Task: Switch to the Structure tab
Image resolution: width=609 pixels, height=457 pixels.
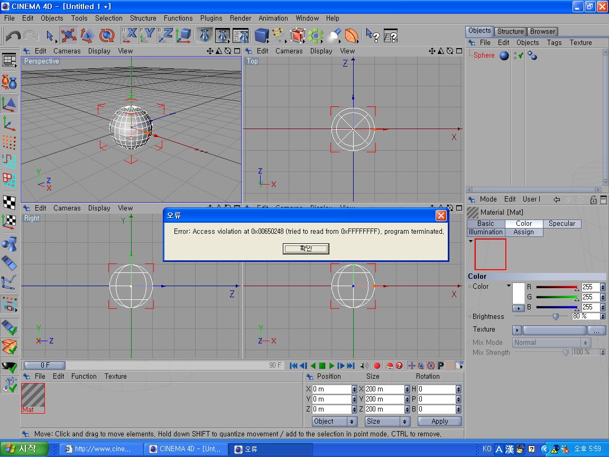Action: pos(510,32)
